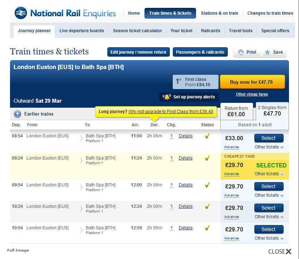Screen dimensions: 299x259
Task: Click the First class 1st icon
Action: coord(179,82)
